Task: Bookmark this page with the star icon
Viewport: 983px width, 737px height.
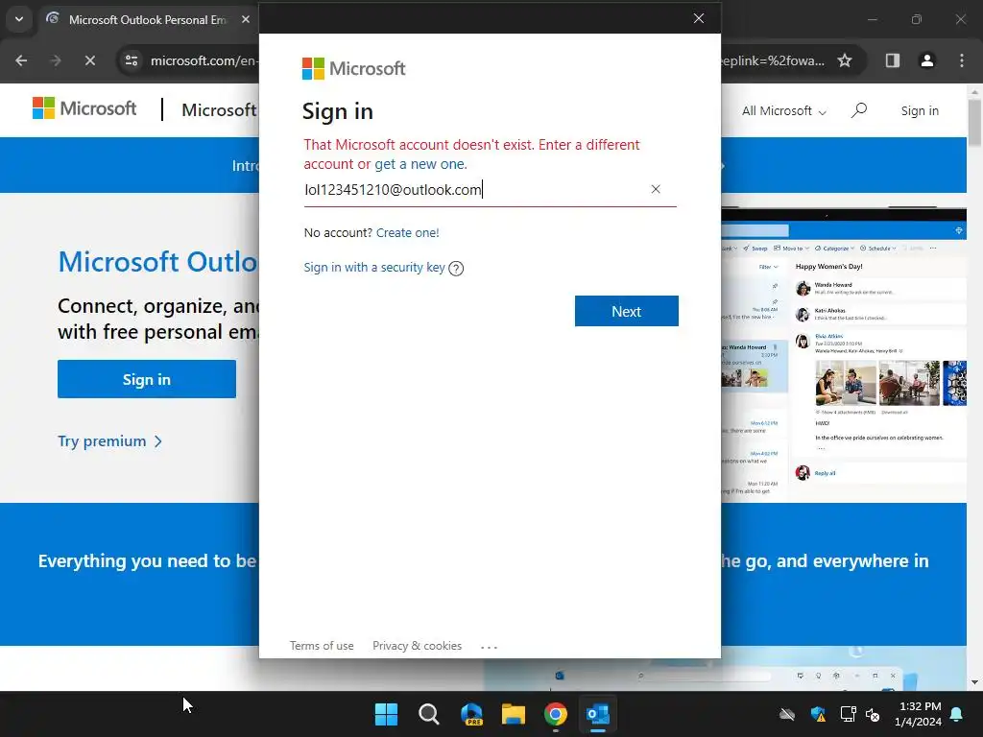Action: click(845, 60)
